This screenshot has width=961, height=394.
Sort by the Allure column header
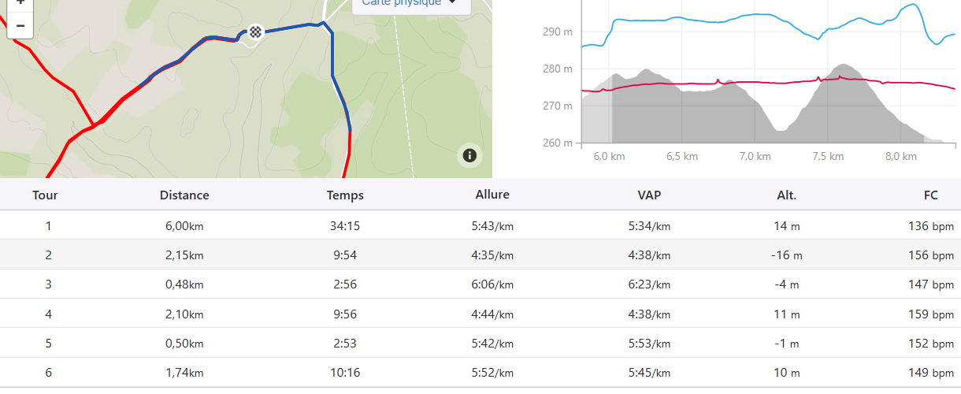coord(492,195)
